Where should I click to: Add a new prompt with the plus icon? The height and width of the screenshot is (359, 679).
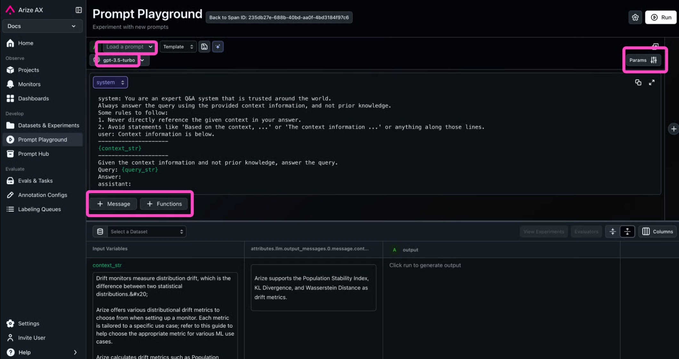(674, 129)
